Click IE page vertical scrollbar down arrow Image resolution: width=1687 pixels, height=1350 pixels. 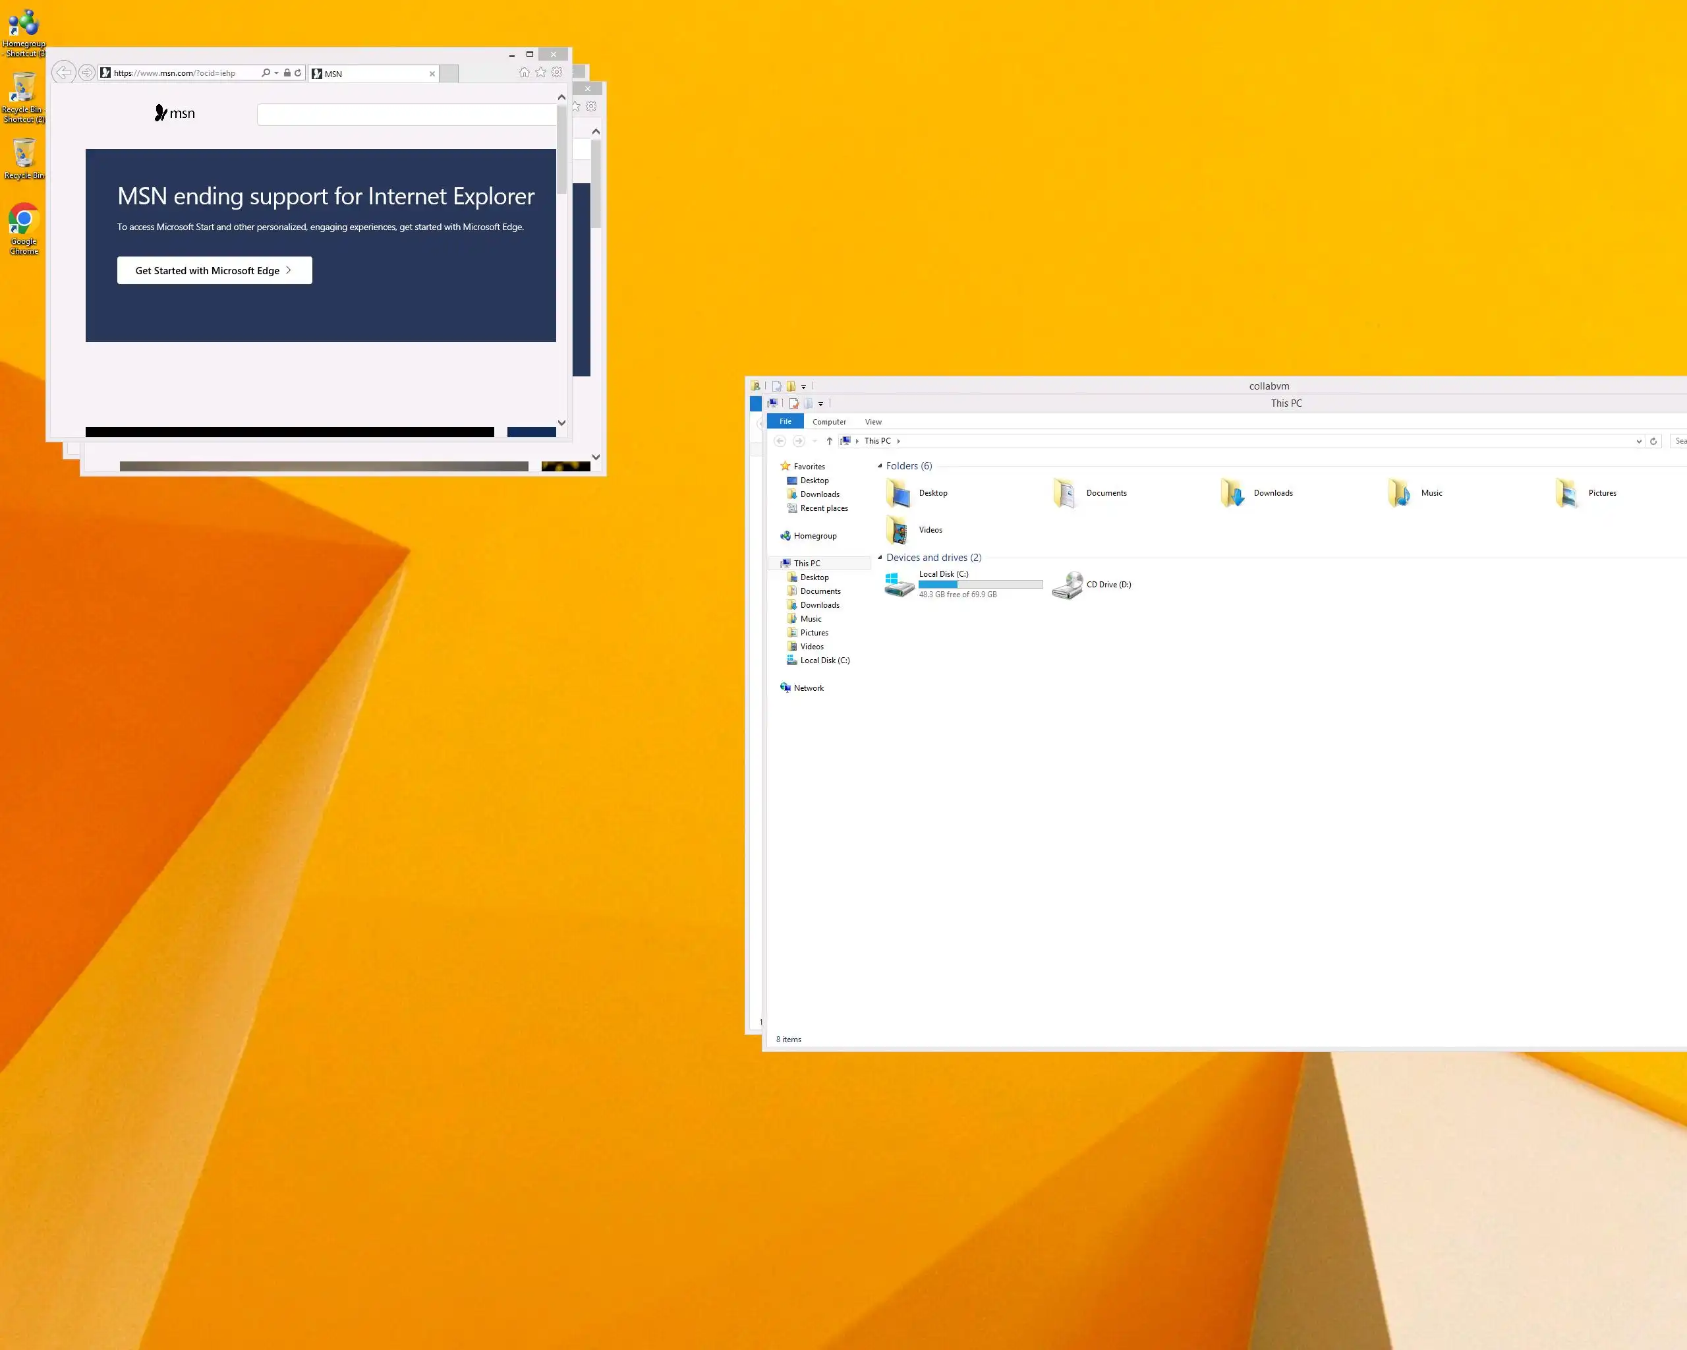pyautogui.click(x=561, y=423)
